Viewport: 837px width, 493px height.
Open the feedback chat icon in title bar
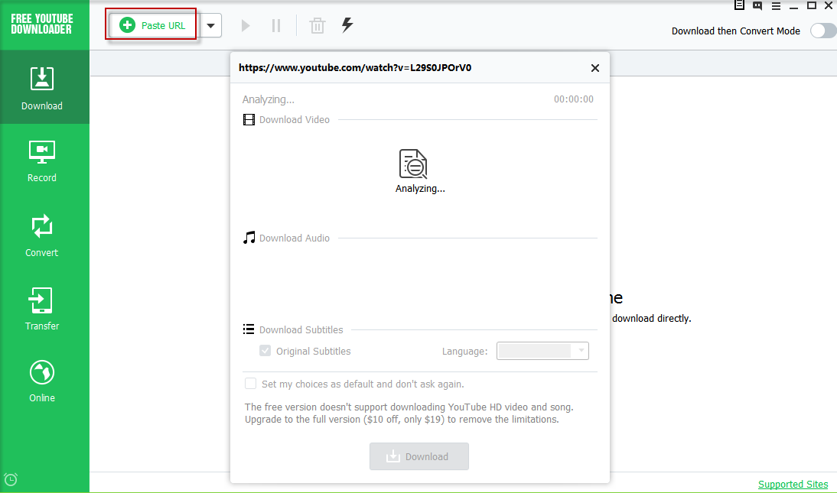pos(757,5)
